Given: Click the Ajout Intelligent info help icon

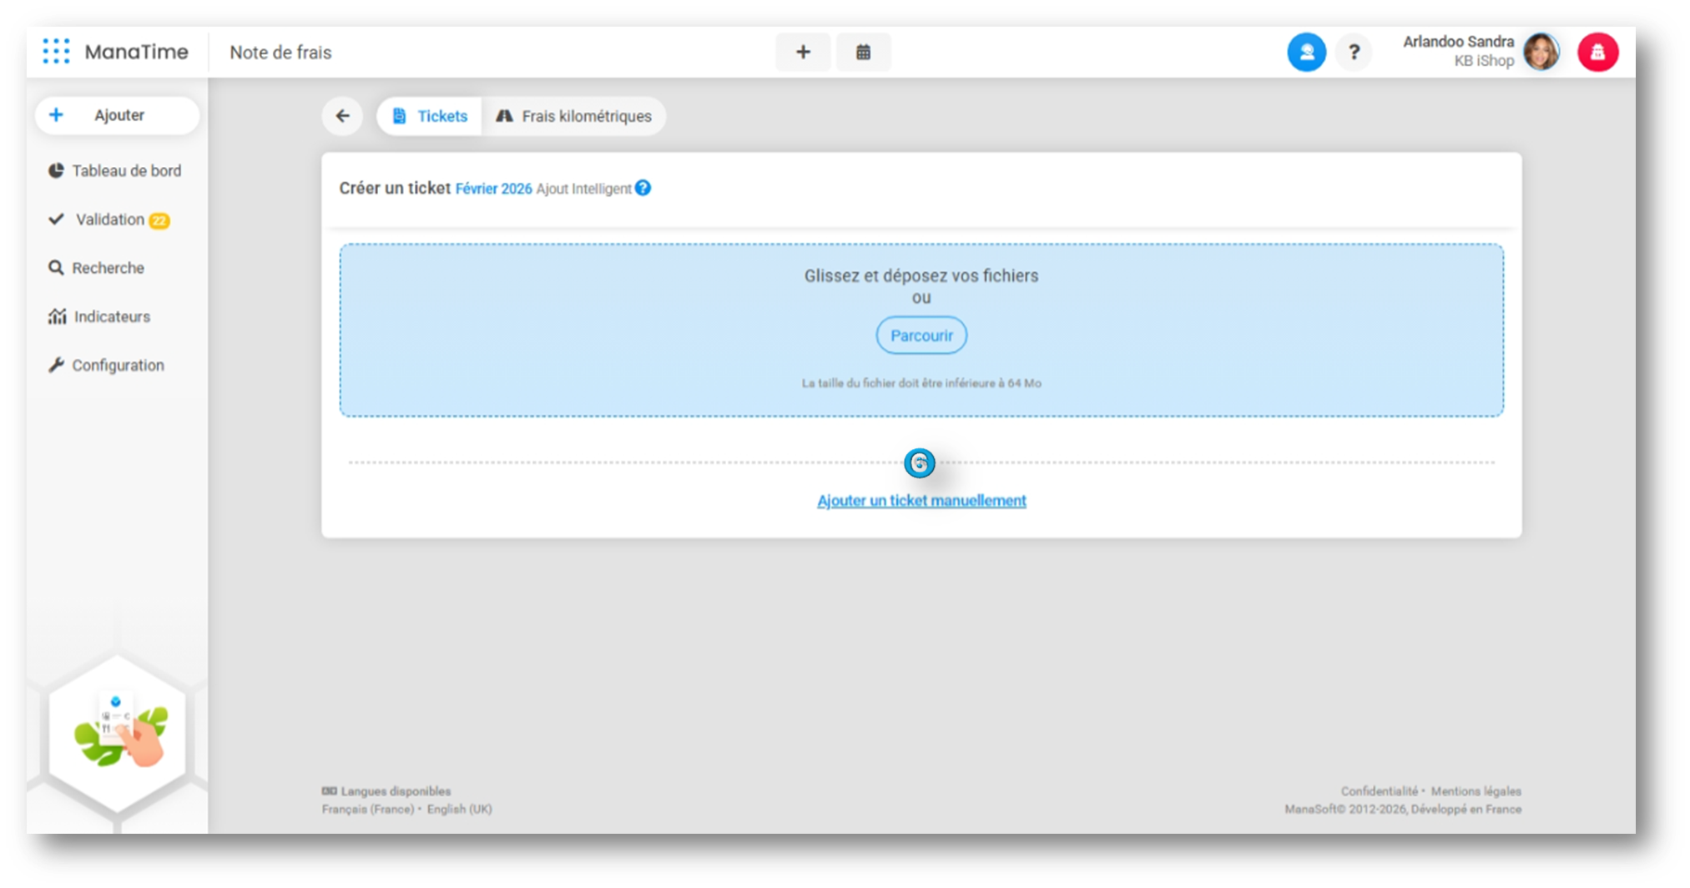Looking at the screenshot, I should [x=643, y=189].
